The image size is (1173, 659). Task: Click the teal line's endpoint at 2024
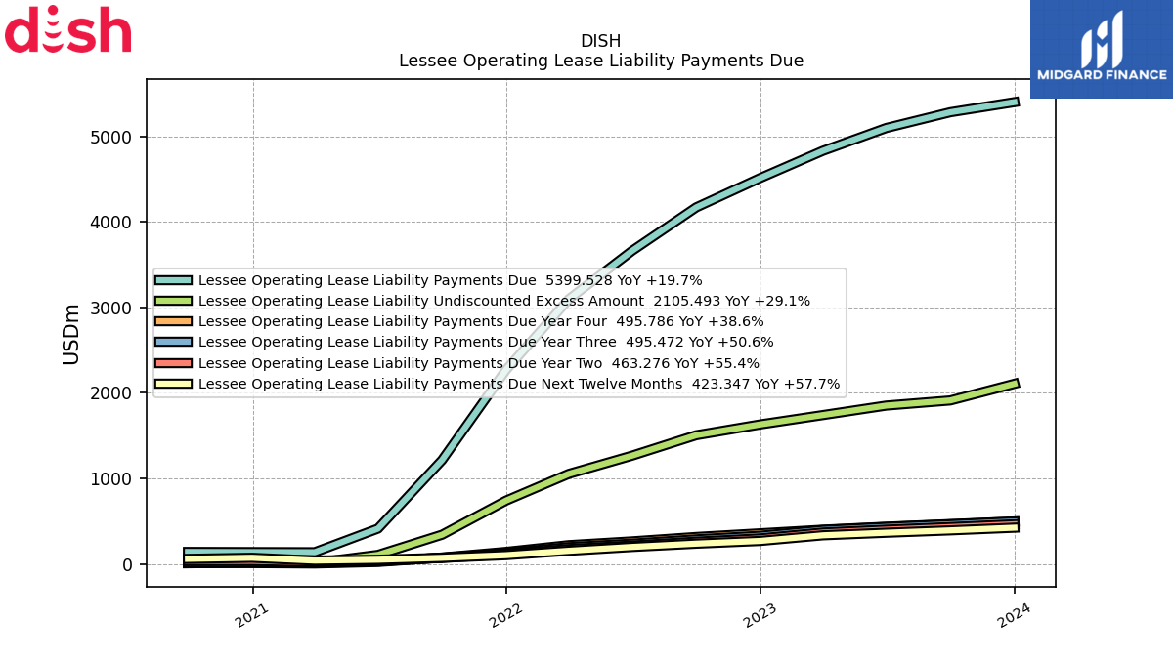click(x=1017, y=101)
